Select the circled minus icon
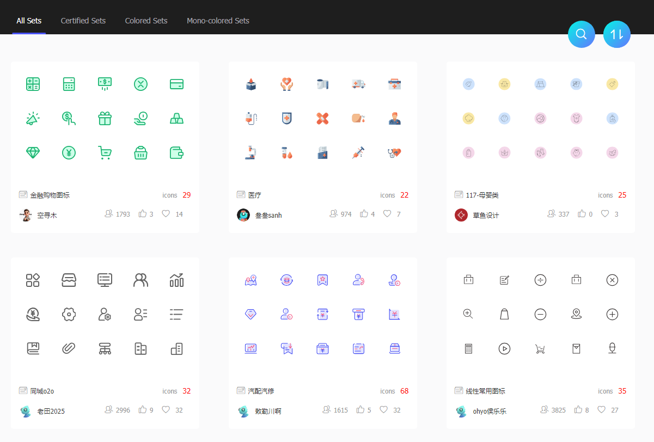 pos(540,314)
